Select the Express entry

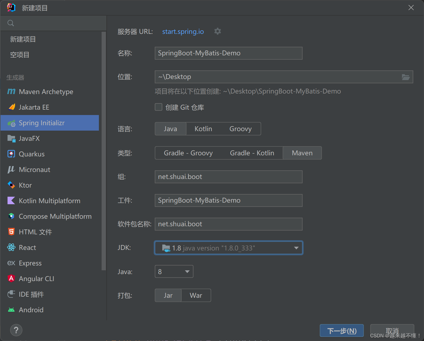pyautogui.click(x=50, y=263)
